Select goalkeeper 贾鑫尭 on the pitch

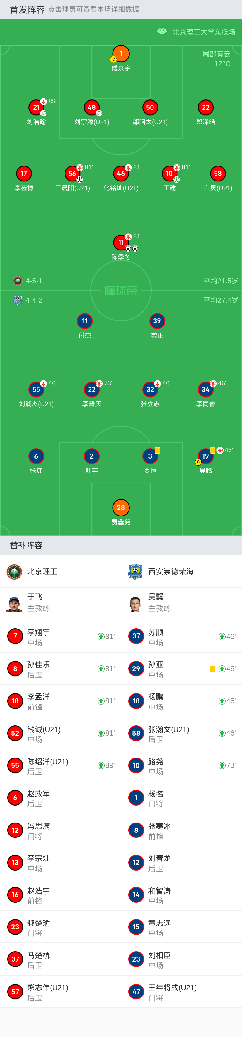(121, 508)
